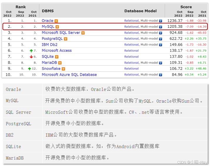This screenshot has width=210, height=166.
Task: Open the Relational link in MySQL row
Action: click(131, 27)
